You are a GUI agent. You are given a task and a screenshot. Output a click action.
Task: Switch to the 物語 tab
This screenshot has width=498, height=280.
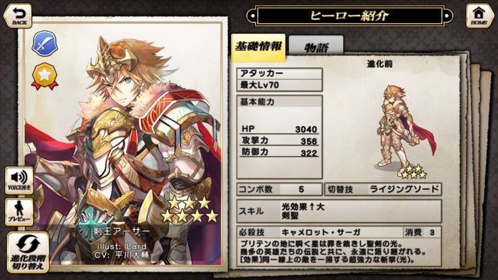click(x=316, y=47)
